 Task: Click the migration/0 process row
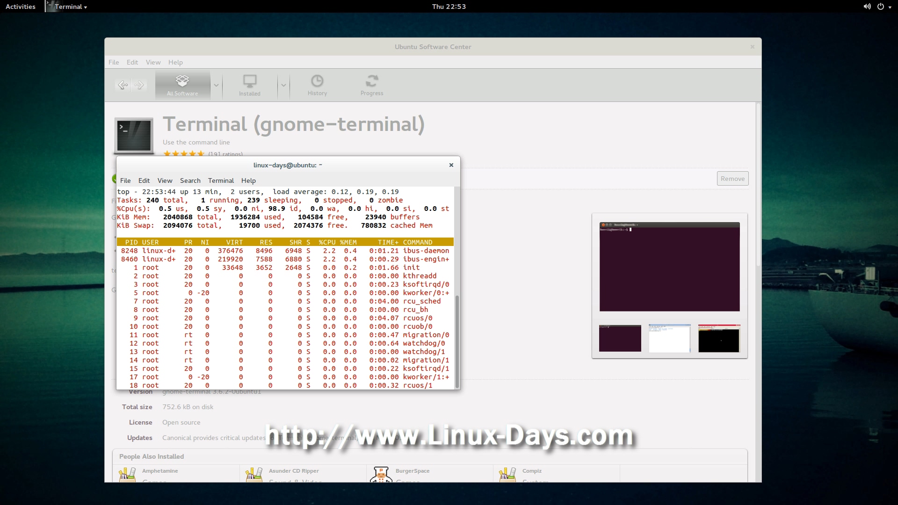click(285, 335)
